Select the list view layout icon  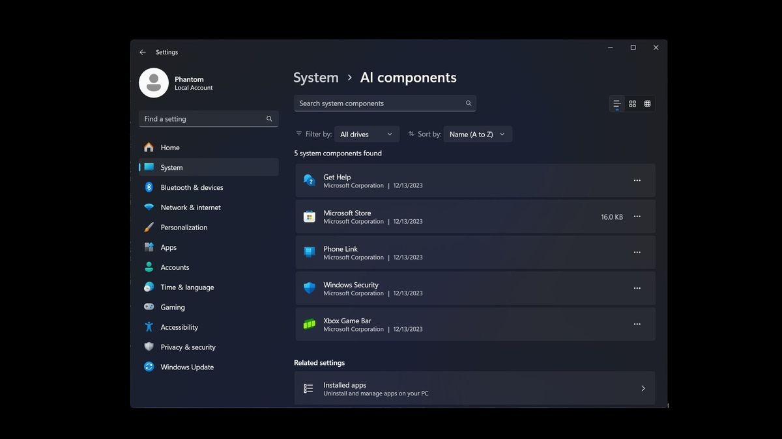coord(616,103)
